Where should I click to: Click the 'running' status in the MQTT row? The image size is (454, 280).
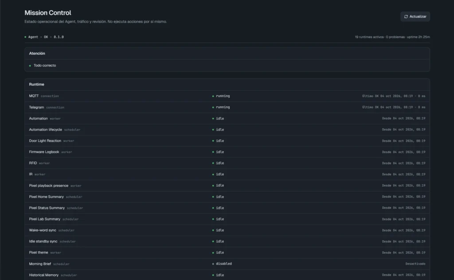pos(223,96)
